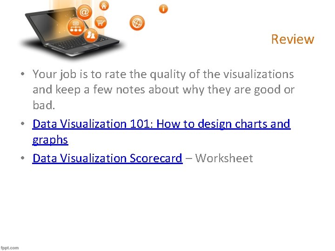Click the bullet point before Data Visualization 101
This screenshot has height=251, width=335.
point(22,125)
